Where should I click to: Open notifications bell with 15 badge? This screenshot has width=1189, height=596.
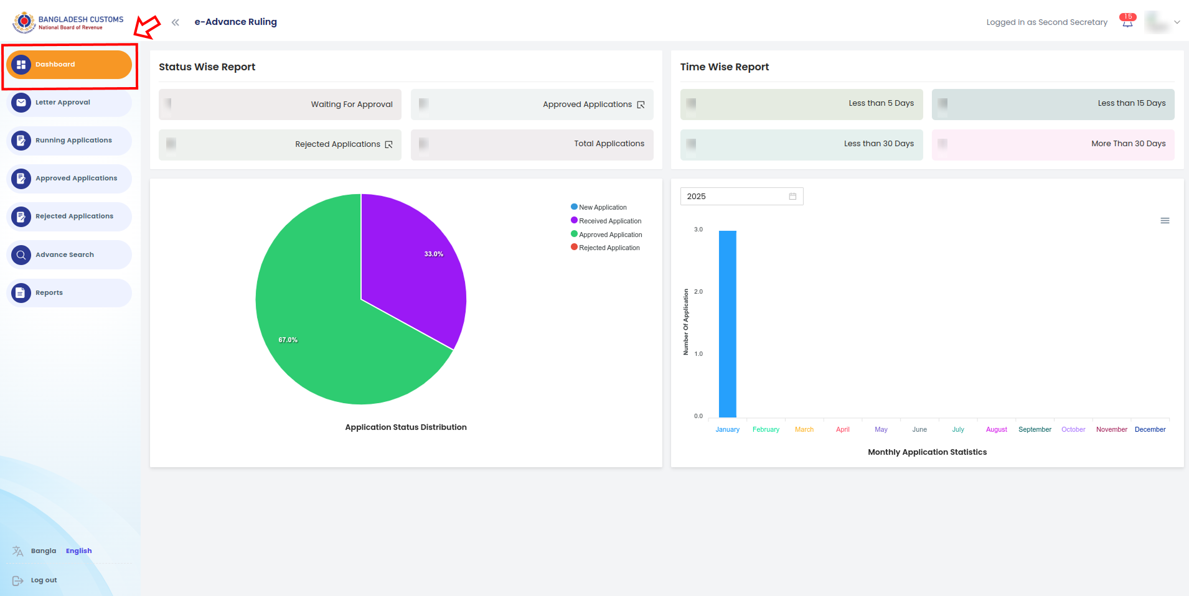1127,21
